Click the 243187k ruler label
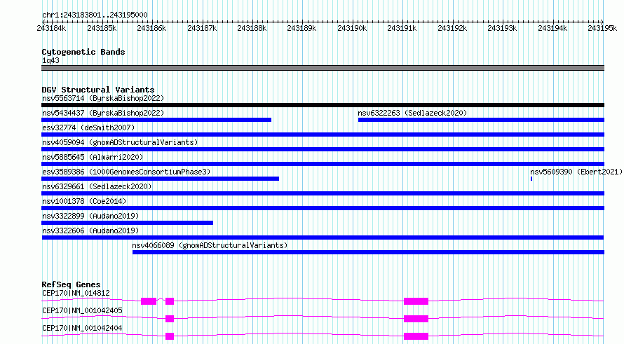 (x=202, y=28)
